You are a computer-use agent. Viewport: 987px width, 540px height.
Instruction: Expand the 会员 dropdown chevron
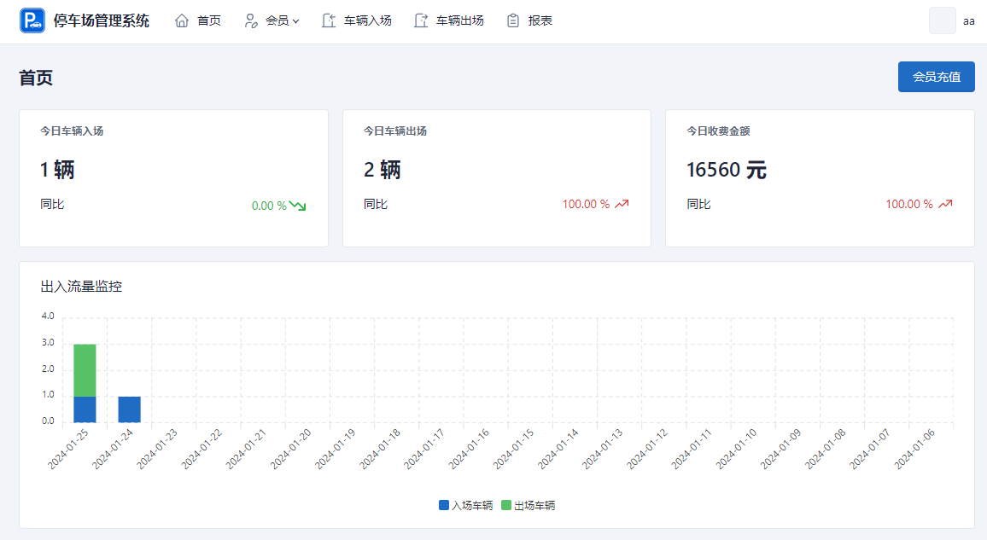pos(296,21)
